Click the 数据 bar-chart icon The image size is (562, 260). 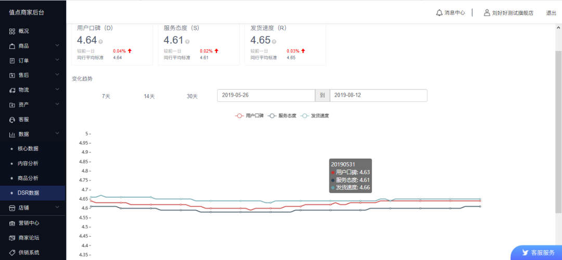point(12,134)
